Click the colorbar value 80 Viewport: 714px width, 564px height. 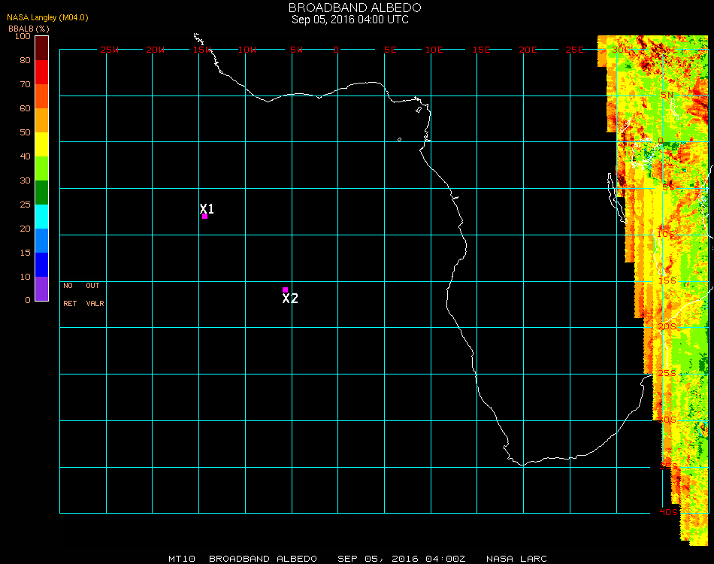click(25, 60)
